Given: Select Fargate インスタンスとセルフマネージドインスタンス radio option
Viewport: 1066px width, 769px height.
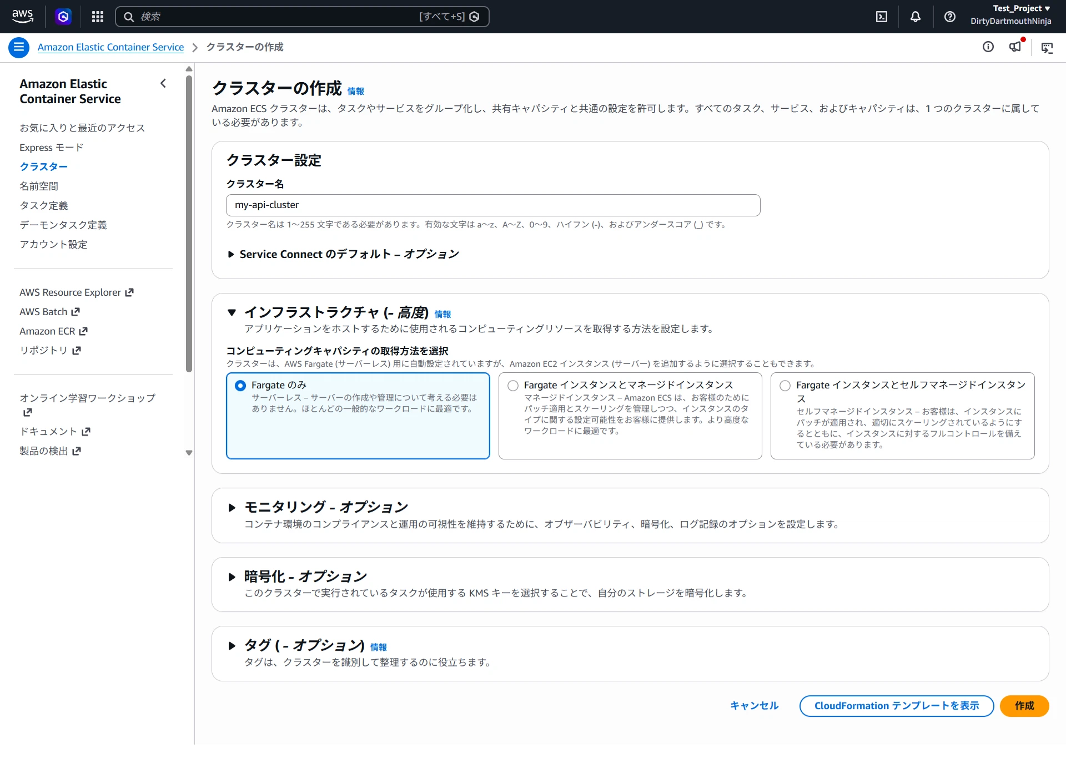Looking at the screenshot, I should (x=785, y=386).
